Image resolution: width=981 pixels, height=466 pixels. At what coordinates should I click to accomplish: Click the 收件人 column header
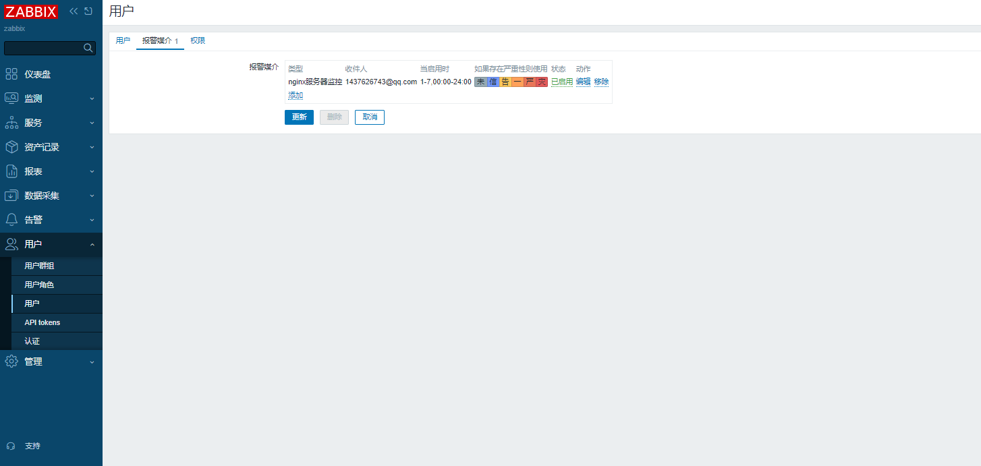coord(356,69)
